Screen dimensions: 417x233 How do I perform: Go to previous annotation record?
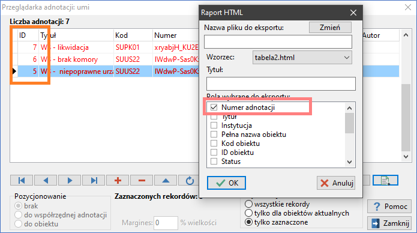tap(46, 180)
